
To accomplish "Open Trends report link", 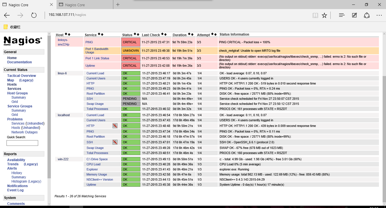I will click(13, 164).
